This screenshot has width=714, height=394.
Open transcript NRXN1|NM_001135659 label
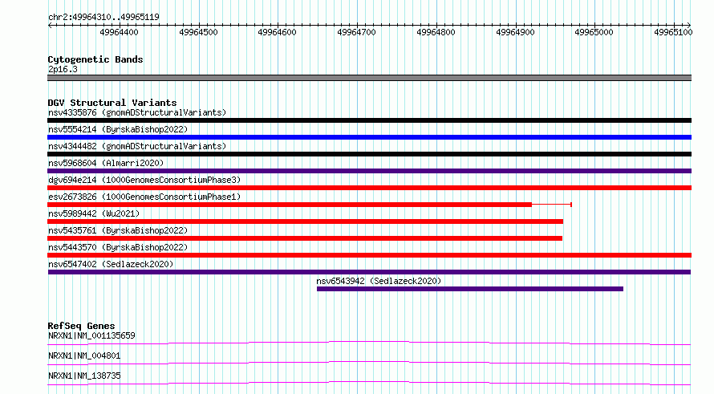tap(91, 335)
